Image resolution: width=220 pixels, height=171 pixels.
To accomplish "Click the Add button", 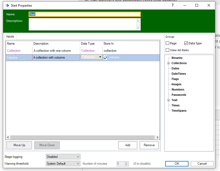I will pyautogui.click(x=128, y=145).
